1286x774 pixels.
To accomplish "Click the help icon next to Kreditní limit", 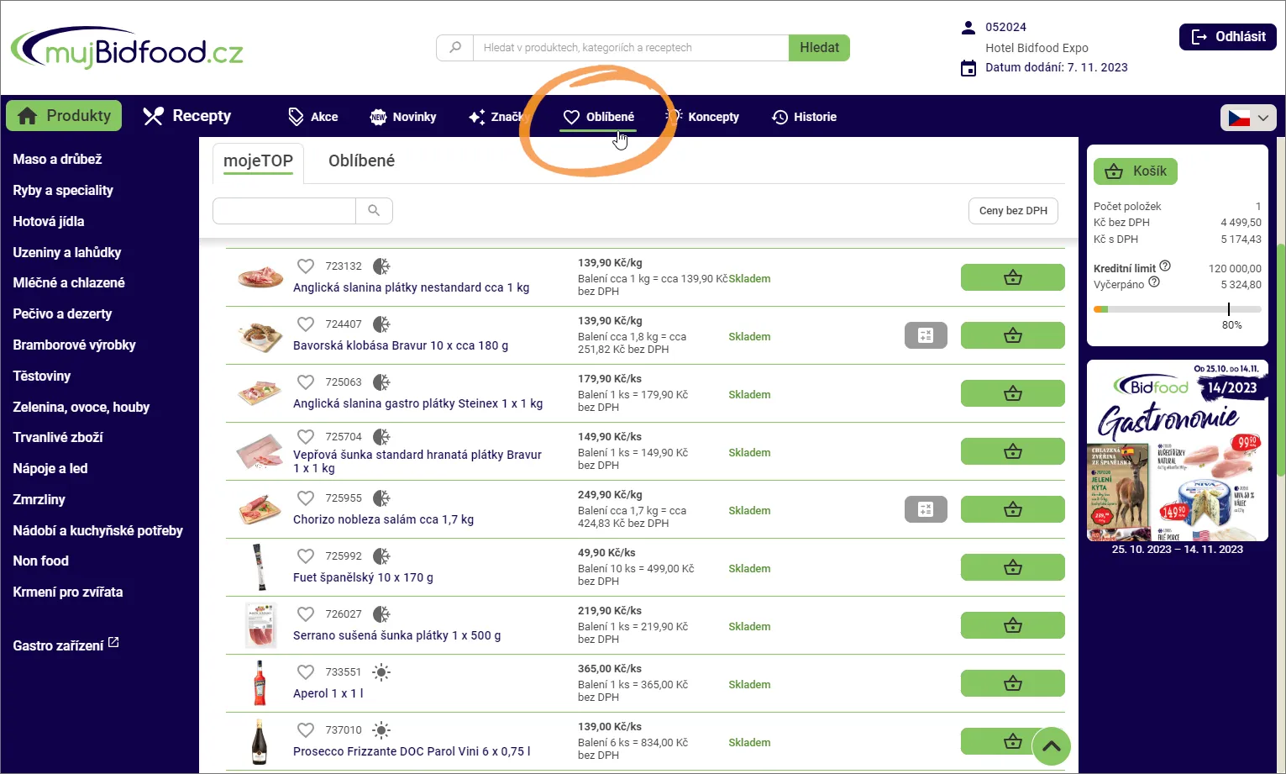I will point(1165,266).
